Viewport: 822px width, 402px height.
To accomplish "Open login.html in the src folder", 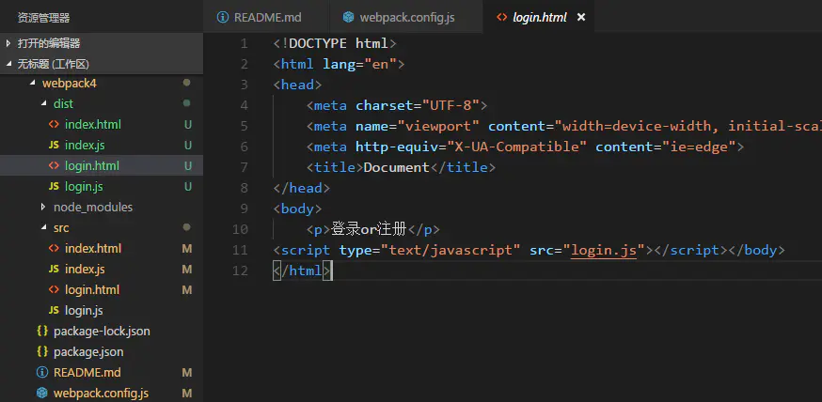I will [102, 289].
